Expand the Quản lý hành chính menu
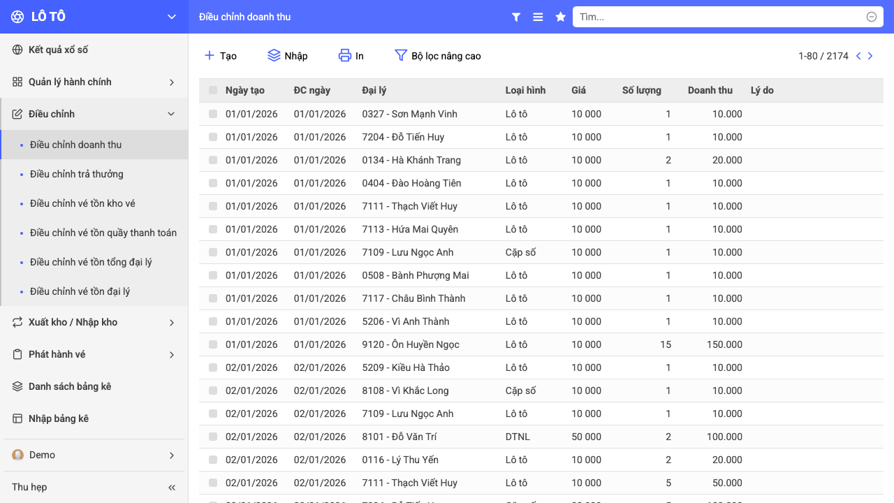This screenshot has width=894, height=503. pos(94,82)
